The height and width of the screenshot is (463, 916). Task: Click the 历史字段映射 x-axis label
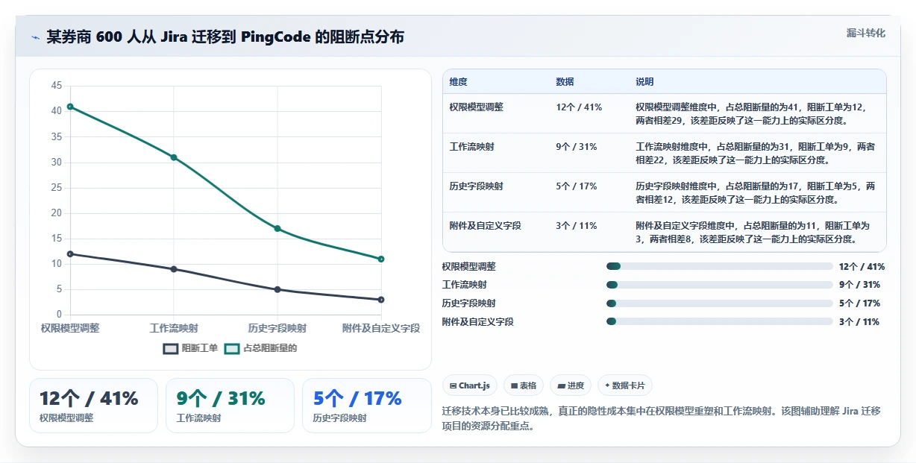(x=277, y=328)
